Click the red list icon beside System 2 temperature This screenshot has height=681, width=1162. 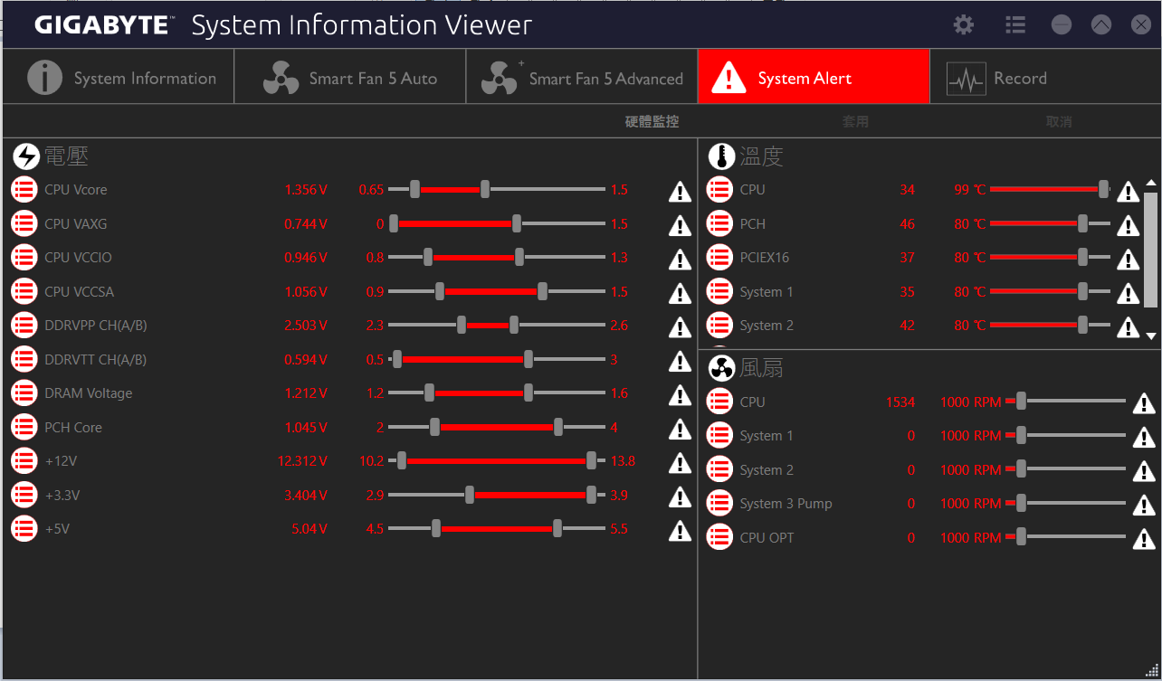click(x=719, y=326)
